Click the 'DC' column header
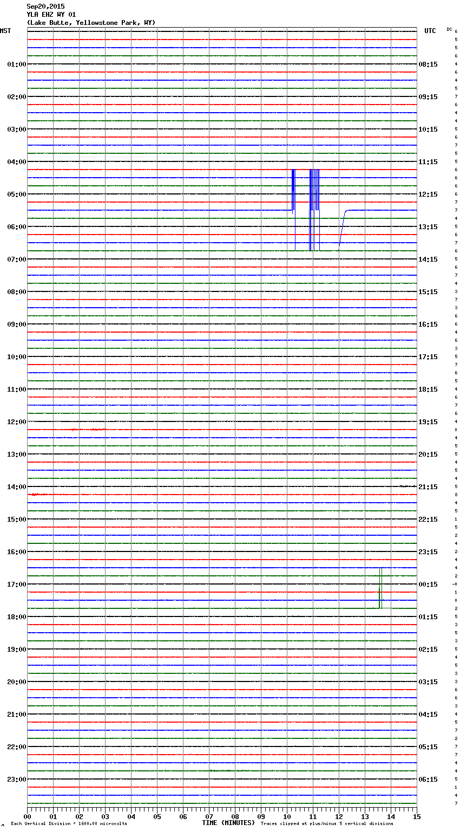This screenshot has width=460, height=831. click(x=449, y=29)
